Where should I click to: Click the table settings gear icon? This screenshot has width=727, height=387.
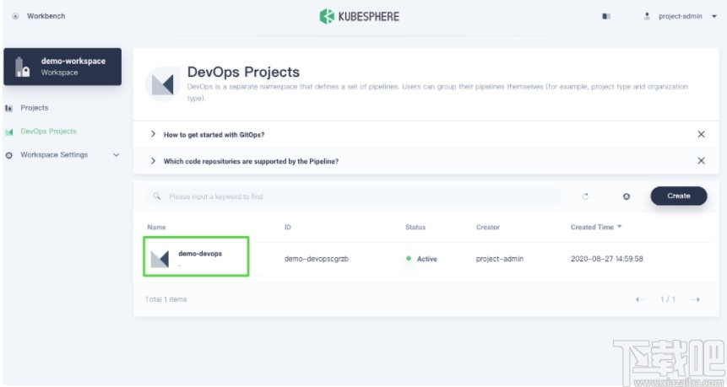click(627, 196)
